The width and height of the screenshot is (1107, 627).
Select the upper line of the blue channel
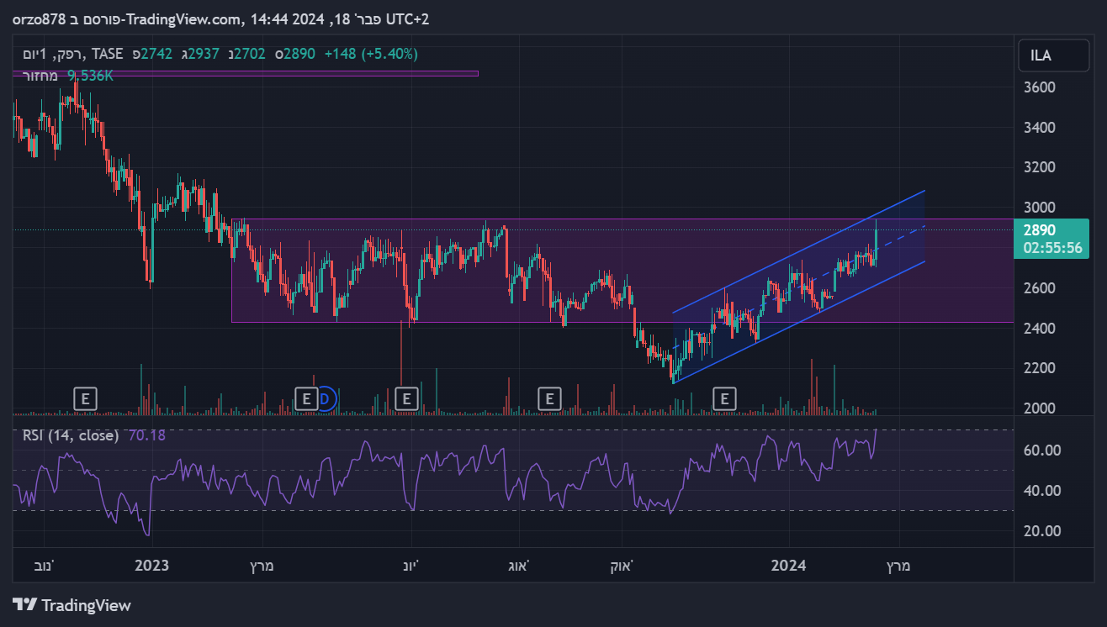tap(799, 251)
